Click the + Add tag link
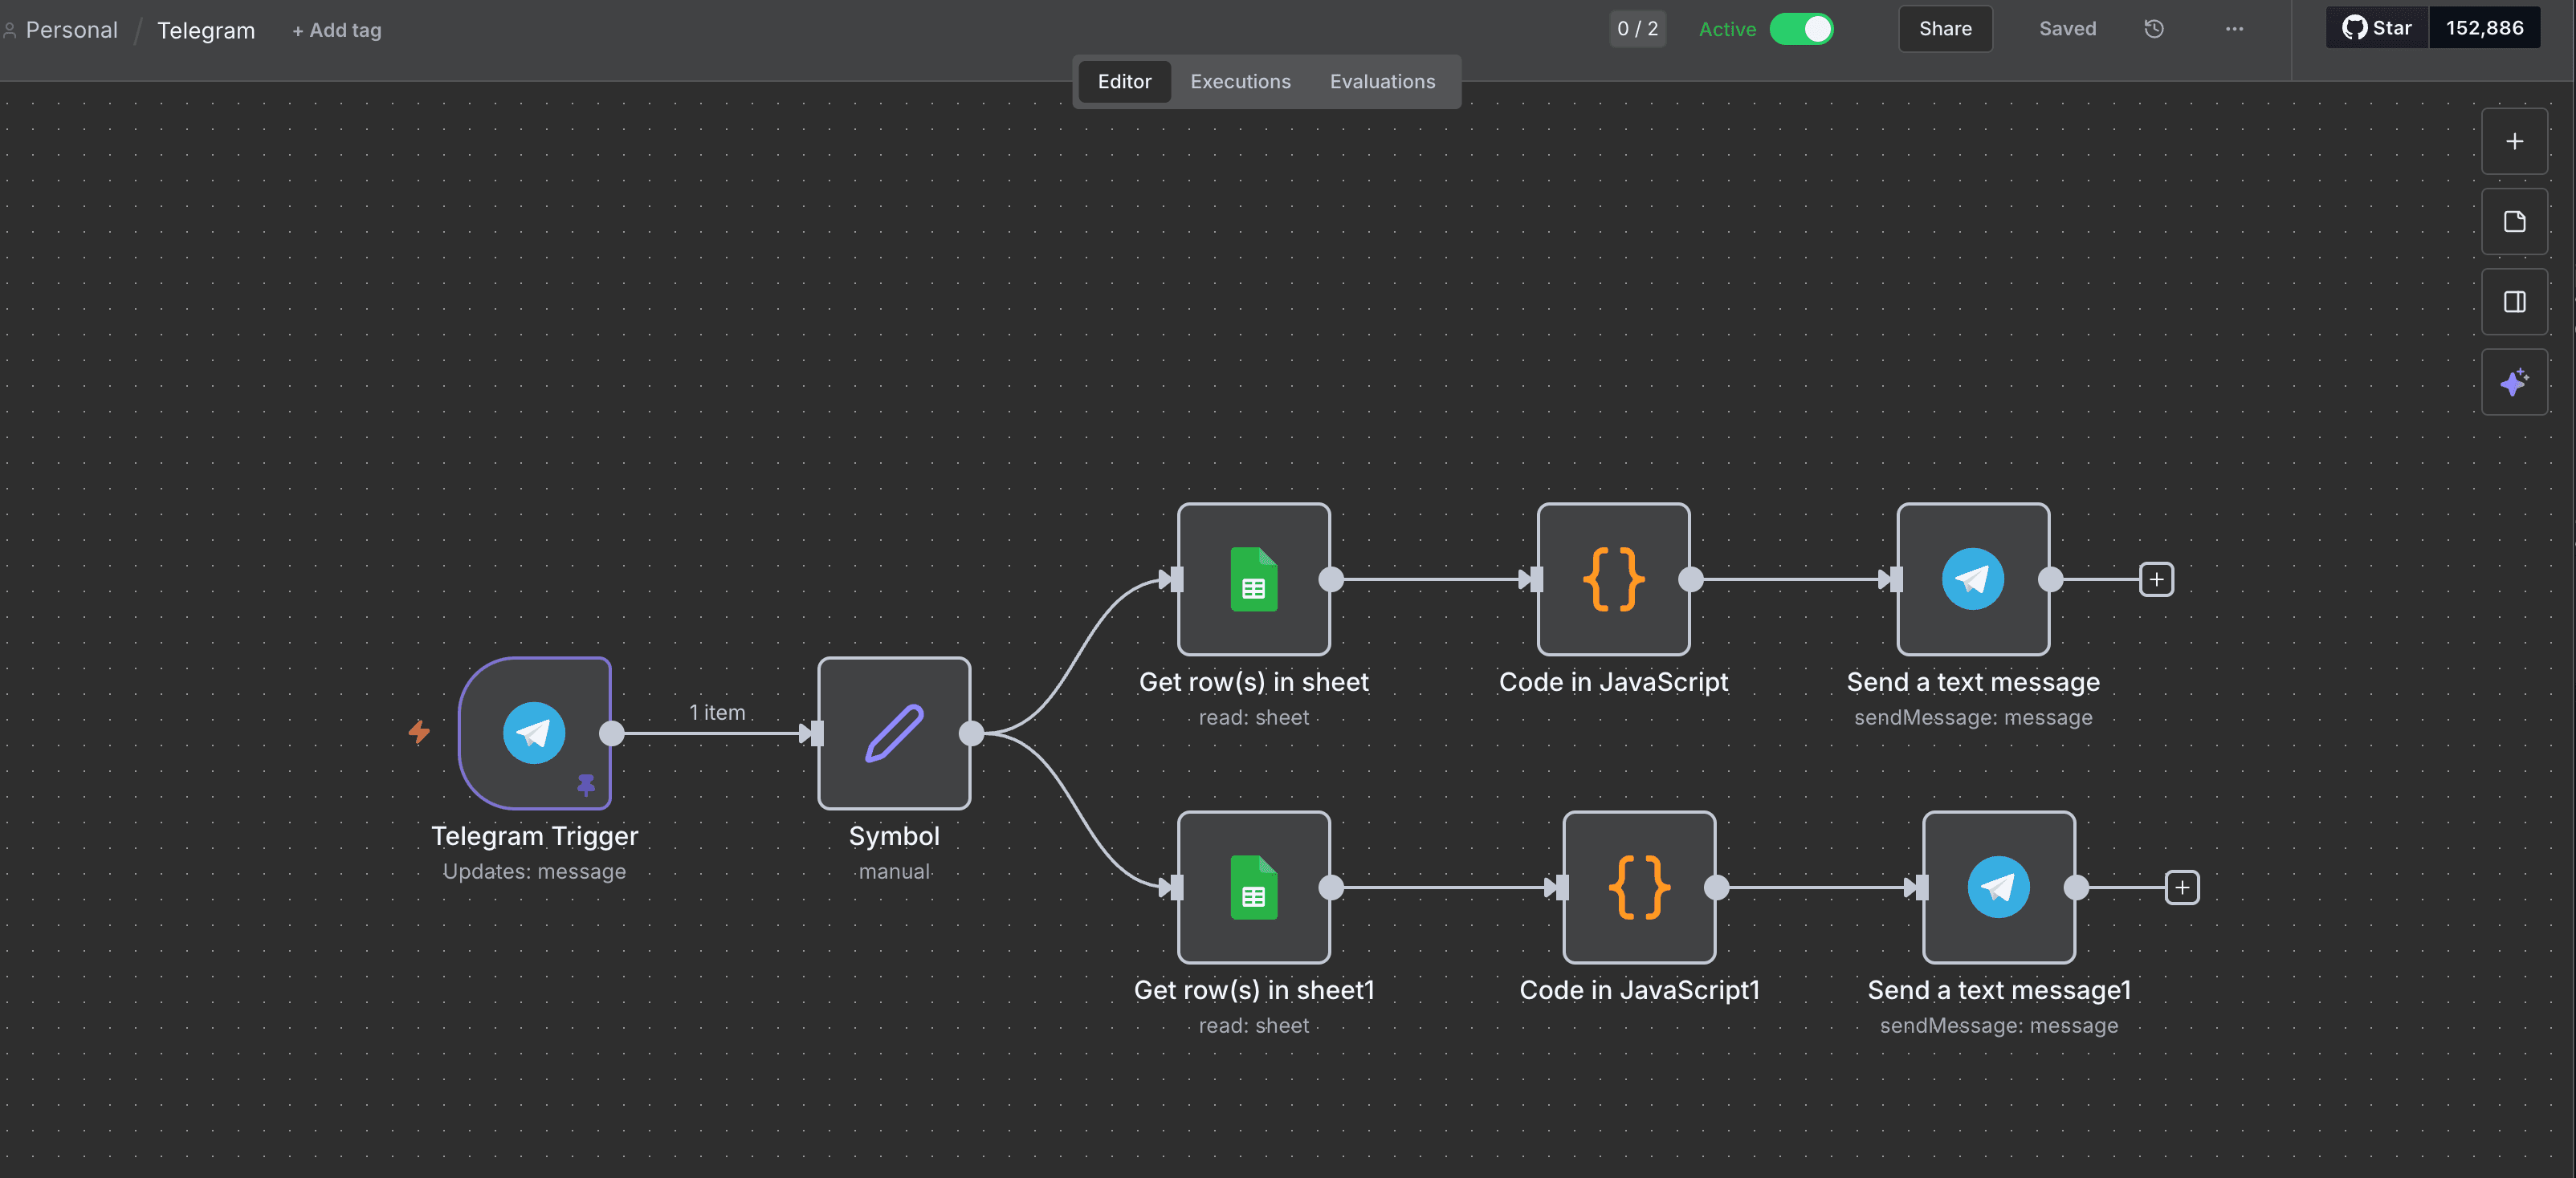Viewport: 2576px width, 1178px height. point(336,31)
